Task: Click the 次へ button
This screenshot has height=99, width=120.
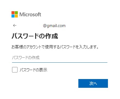Action: pos(93,83)
